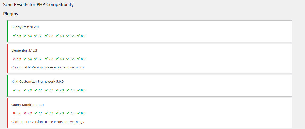Click the BuddyPress 11.2.0 plugin title
305x129 pixels.
click(x=25, y=27)
